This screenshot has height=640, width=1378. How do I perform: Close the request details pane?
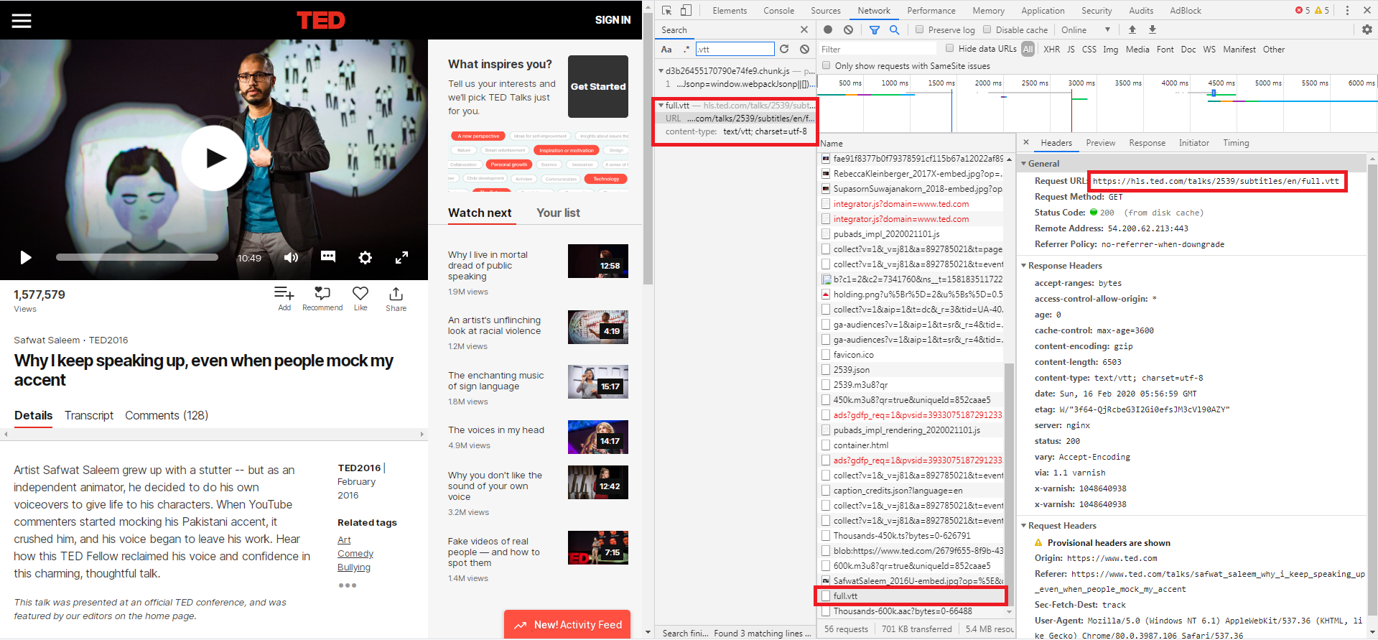tap(1026, 142)
